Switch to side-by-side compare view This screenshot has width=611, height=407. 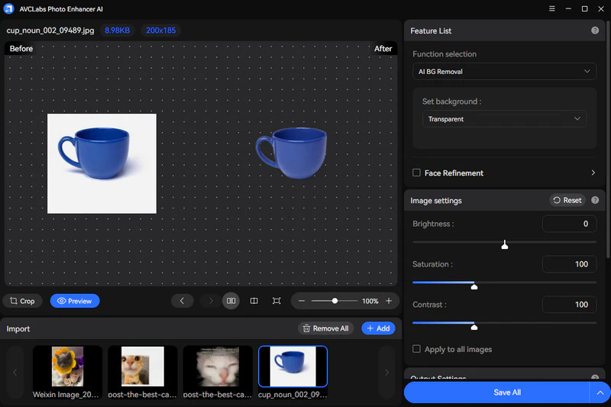(x=231, y=301)
